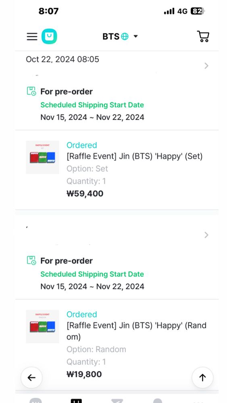Open the shopping cart

coord(203,36)
